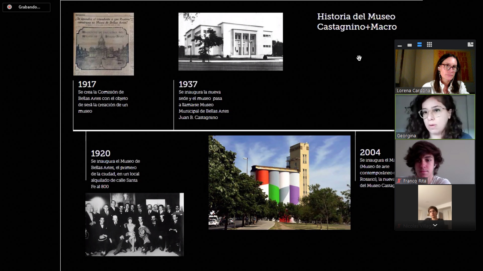Click the '1920' year heading
This screenshot has height=271, width=483.
101,153
